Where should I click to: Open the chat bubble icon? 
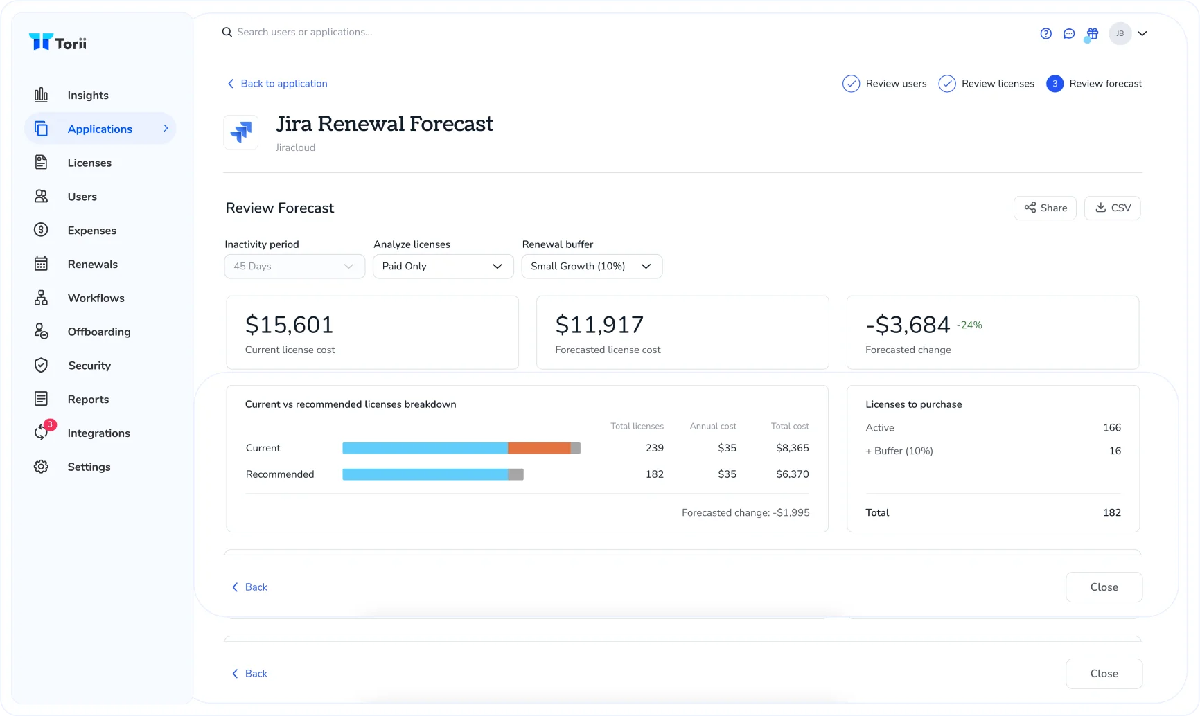click(x=1069, y=33)
